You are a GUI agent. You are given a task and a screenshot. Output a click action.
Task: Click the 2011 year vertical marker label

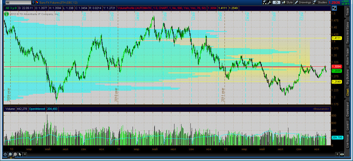click(223, 94)
